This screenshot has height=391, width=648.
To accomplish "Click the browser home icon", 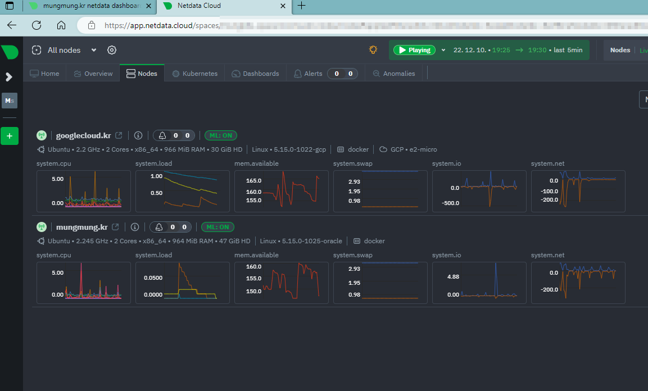I will pyautogui.click(x=61, y=25).
